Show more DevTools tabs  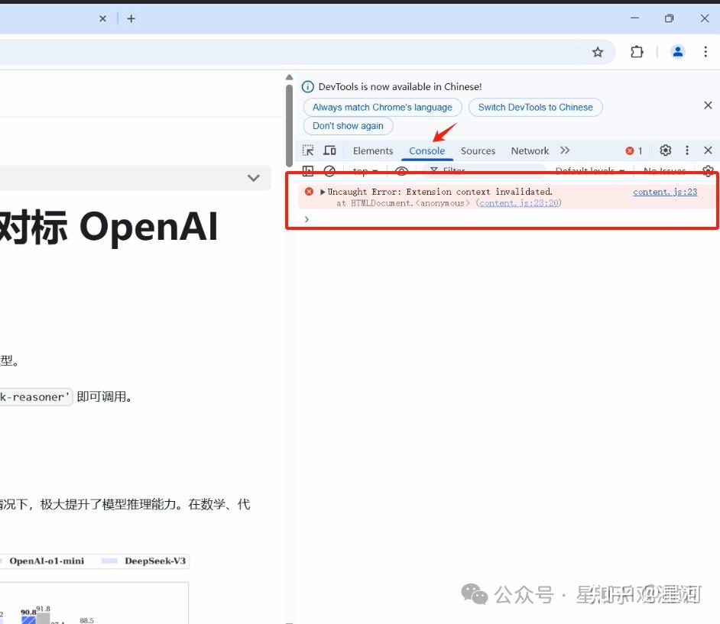point(565,150)
